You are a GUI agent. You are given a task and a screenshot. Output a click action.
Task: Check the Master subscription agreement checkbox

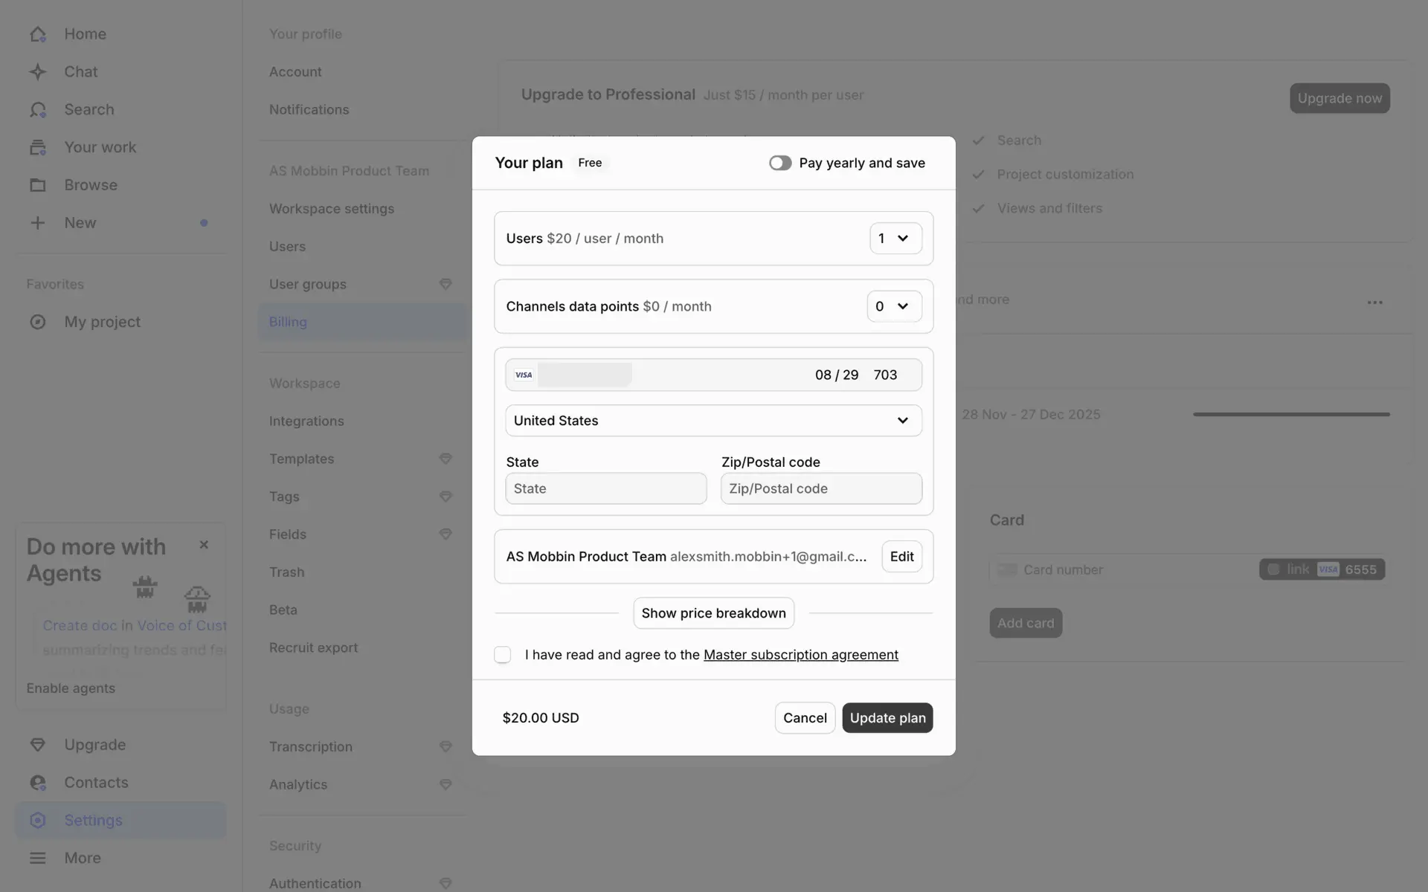click(503, 655)
